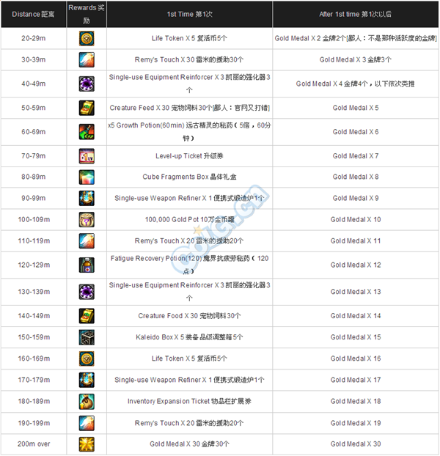
Task: Select the Cube Fragments Box icon
Action: [87, 177]
